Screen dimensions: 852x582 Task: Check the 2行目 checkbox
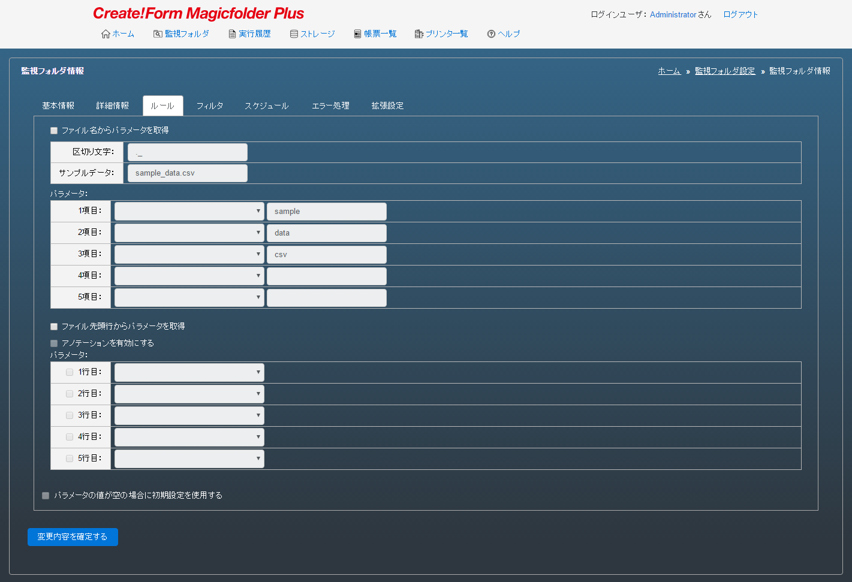[x=70, y=394]
